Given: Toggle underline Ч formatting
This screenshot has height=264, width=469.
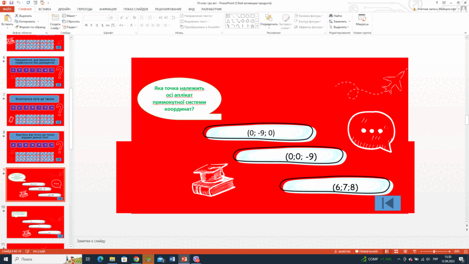Looking at the screenshot, I should click(97, 25).
